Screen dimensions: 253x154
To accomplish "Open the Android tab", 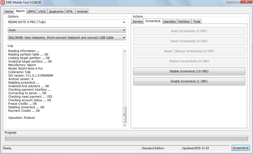I will pos(82,12).
